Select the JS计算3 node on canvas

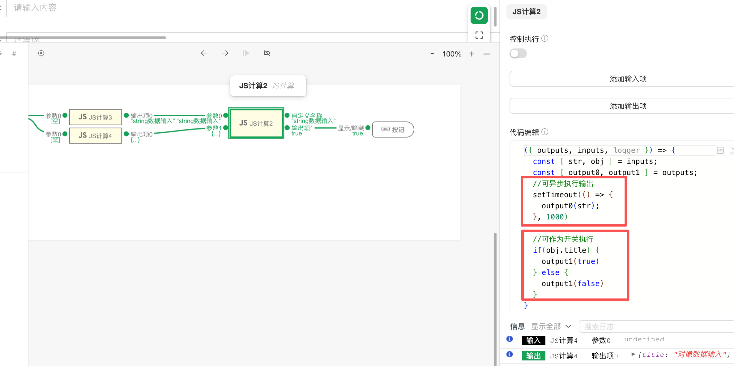(x=95, y=117)
